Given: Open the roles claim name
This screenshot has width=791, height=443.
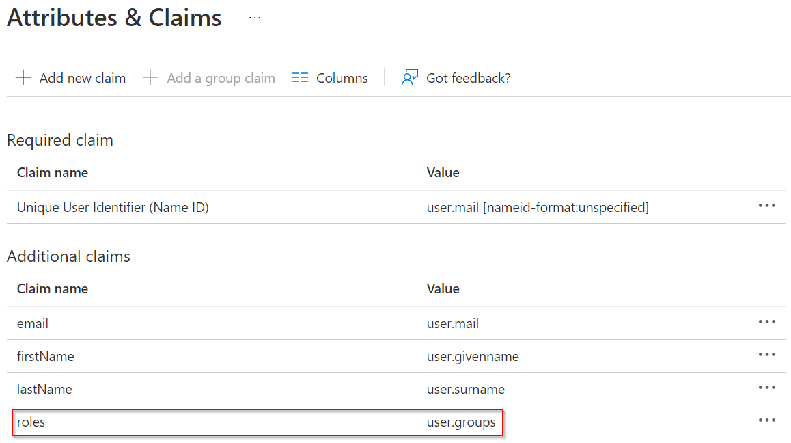Looking at the screenshot, I should tap(31, 422).
